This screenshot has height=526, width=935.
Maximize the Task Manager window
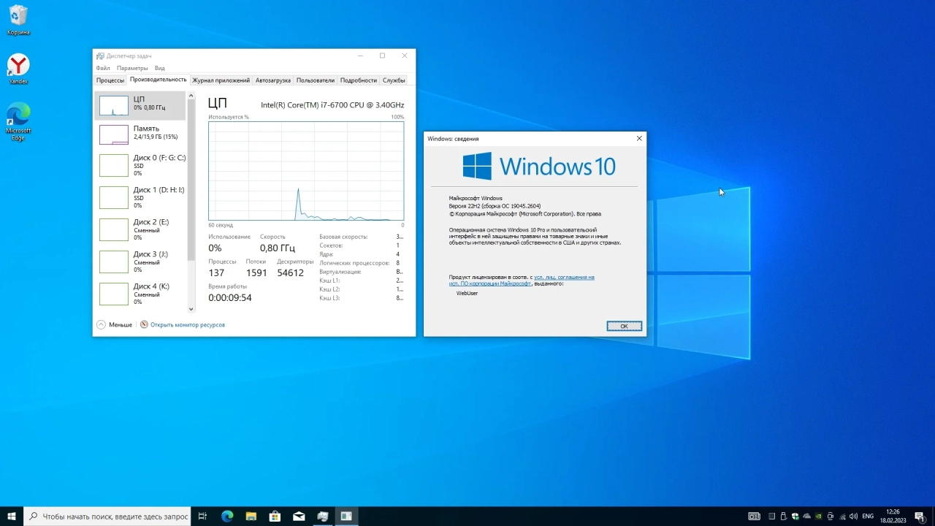point(382,56)
